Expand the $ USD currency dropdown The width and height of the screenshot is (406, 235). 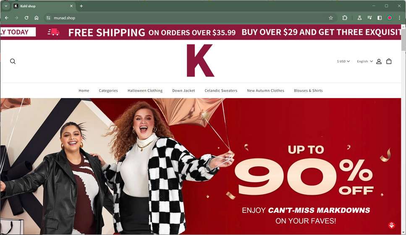click(343, 61)
